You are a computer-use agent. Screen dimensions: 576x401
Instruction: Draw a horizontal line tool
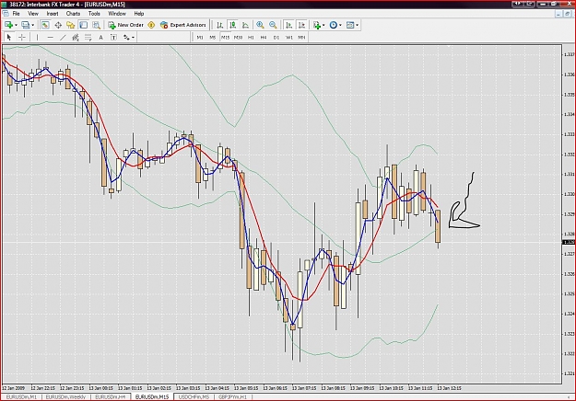tap(51, 37)
